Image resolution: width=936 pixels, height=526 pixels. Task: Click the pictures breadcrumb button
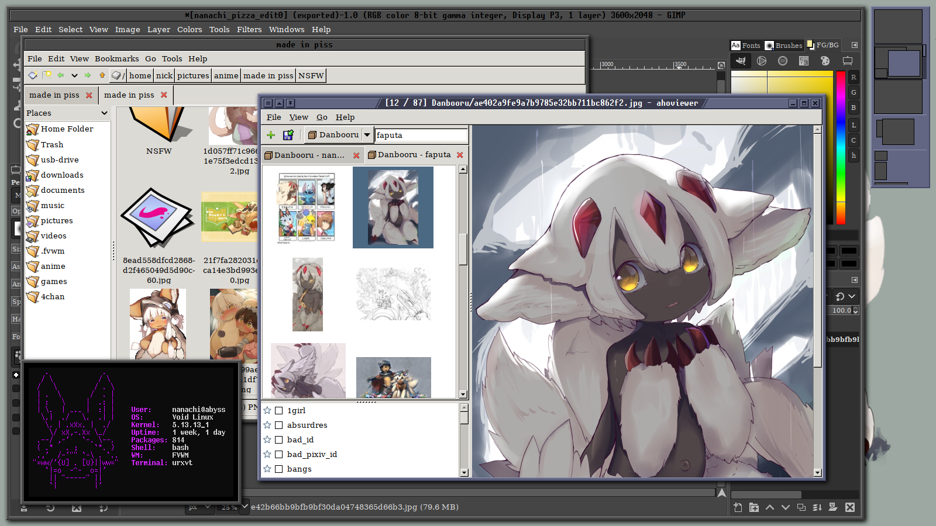click(193, 75)
